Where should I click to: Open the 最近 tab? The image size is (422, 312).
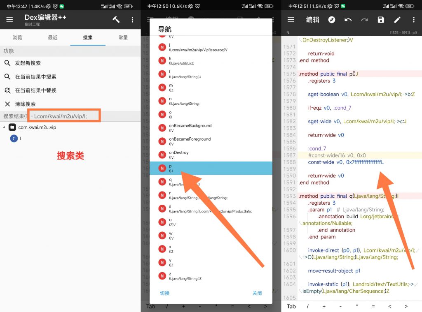[53, 37]
